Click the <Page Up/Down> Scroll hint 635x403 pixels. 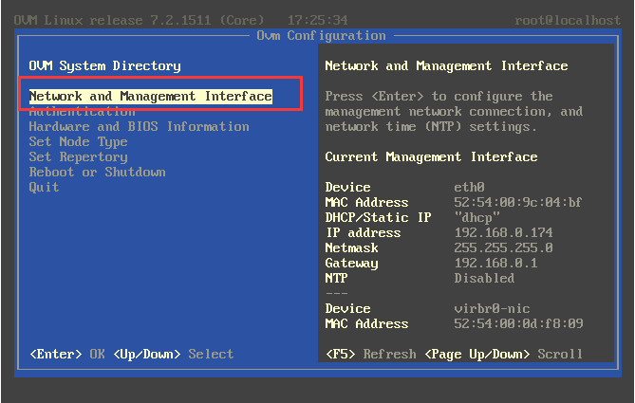503,354
